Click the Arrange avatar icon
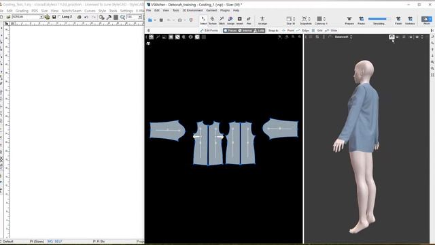This screenshot has height=245, width=435. (x=262, y=20)
